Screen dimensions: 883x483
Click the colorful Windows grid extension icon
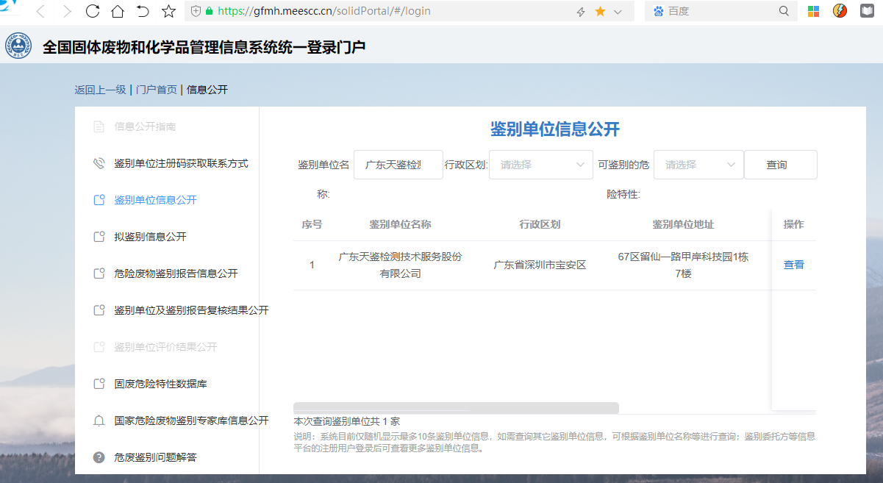pos(813,11)
